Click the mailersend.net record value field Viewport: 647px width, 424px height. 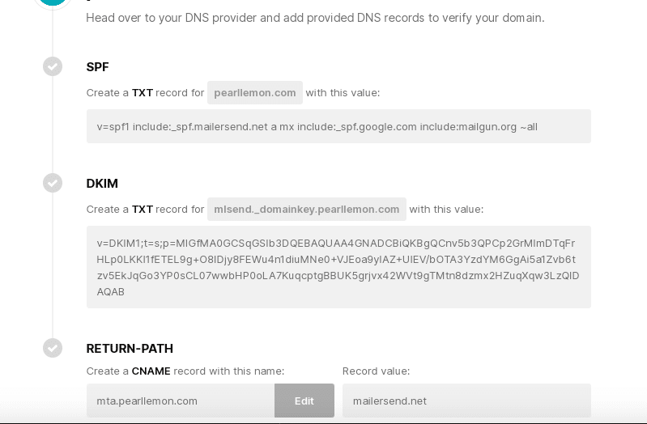tap(466, 401)
